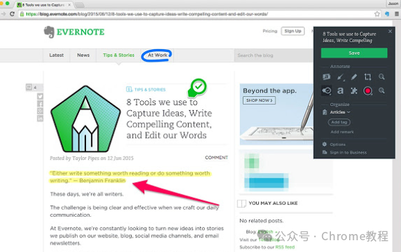Screen dimensions: 401x252
Task: Select the stamp annotation tool
Action: pyautogui.click(x=327, y=91)
